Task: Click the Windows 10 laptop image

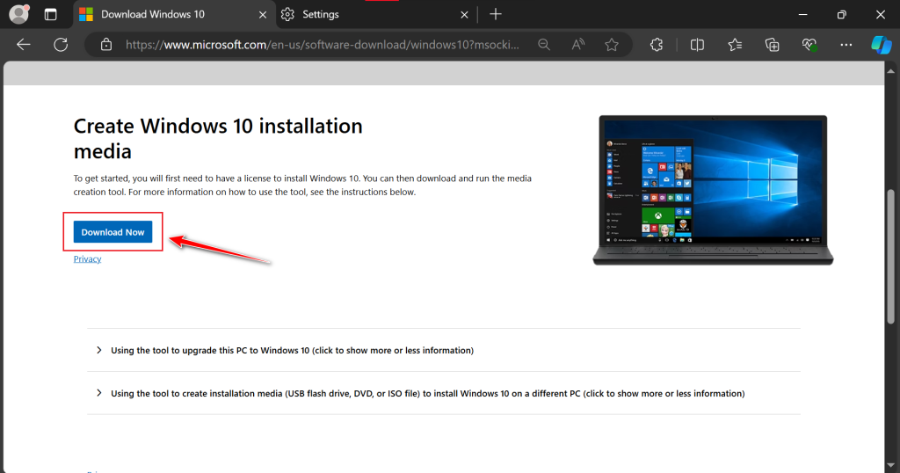Action: 713,190
